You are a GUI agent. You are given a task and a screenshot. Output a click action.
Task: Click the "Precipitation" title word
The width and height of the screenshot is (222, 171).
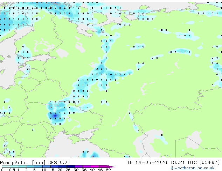tap(15, 163)
